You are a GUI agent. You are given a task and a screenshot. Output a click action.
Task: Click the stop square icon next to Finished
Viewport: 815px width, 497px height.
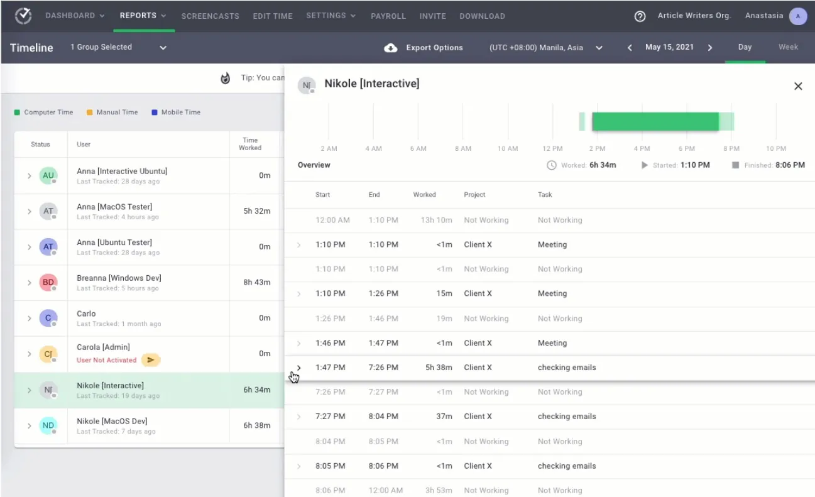coord(735,165)
